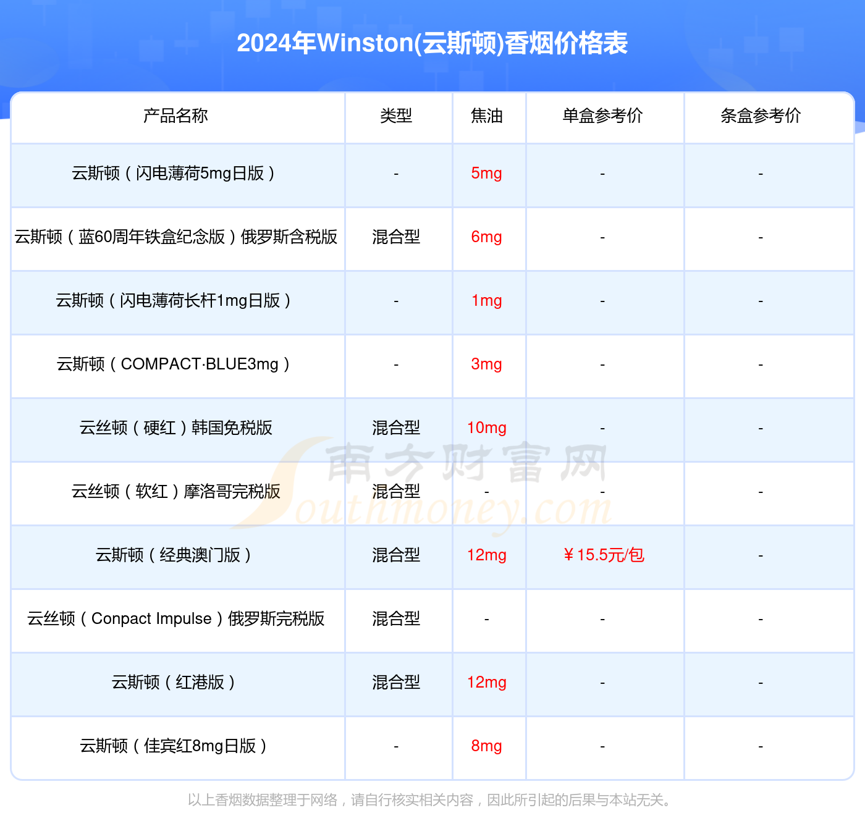Viewport: 865px width, 834px height.
Task: Click the 6mg tar value
Action: [x=487, y=237]
